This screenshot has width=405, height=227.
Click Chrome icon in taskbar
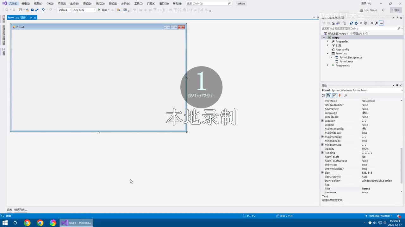pyautogui.click(x=40, y=223)
